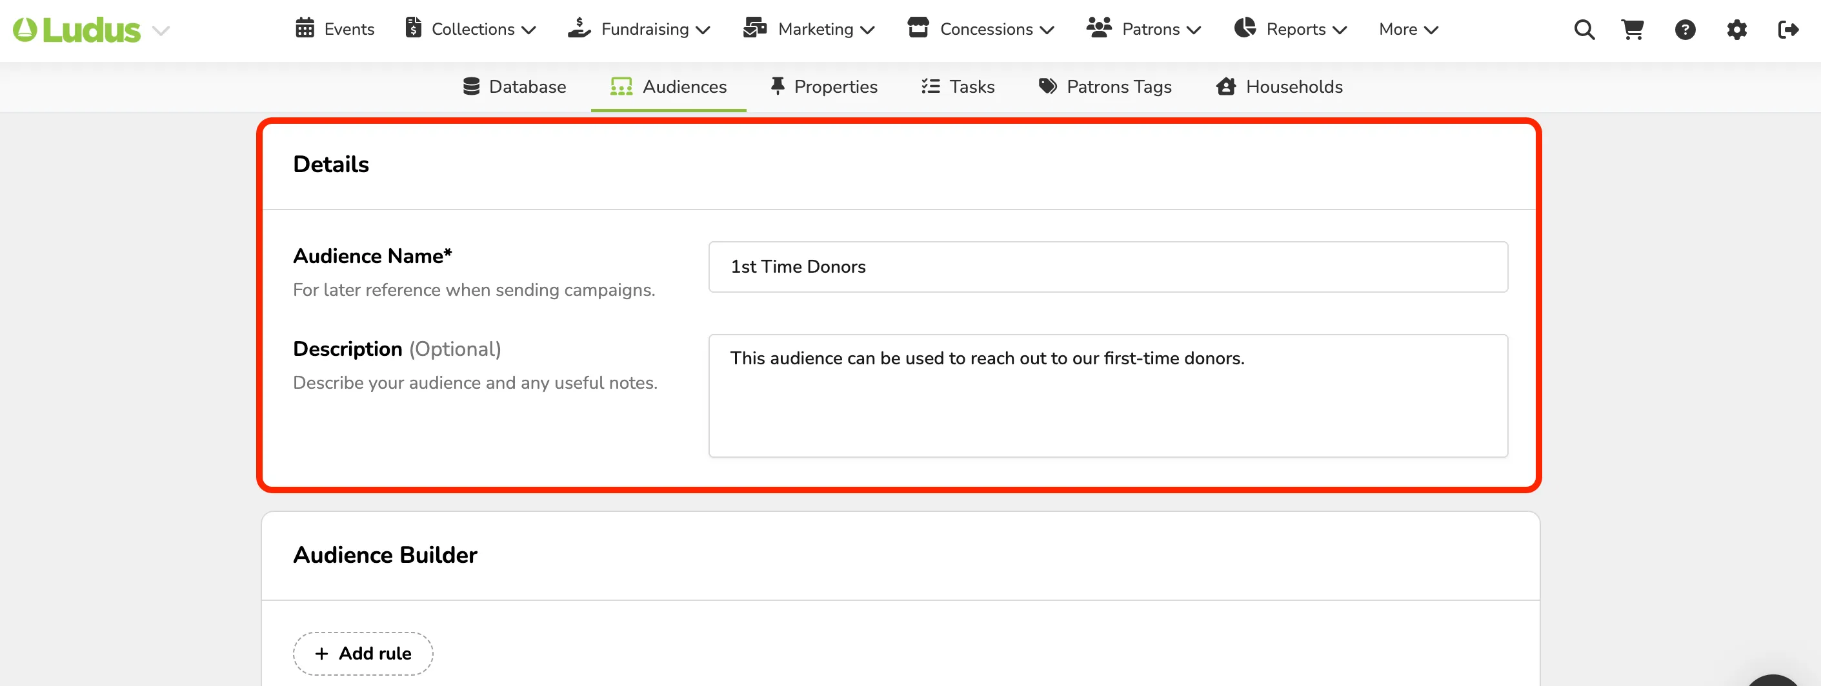The height and width of the screenshot is (686, 1821).
Task: Click the 'Description (Optional)' field label
Action: (397, 349)
